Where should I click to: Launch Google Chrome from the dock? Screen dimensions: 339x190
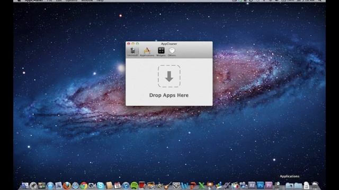click(84, 185)
